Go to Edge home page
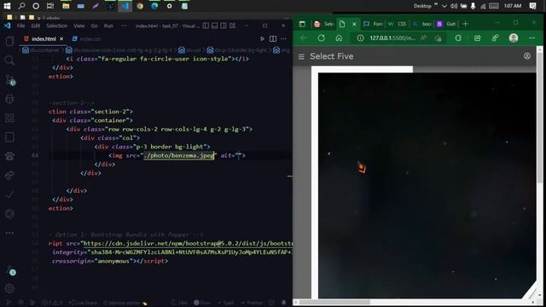This screenshot has height=307, width=546. click(339, 38)
